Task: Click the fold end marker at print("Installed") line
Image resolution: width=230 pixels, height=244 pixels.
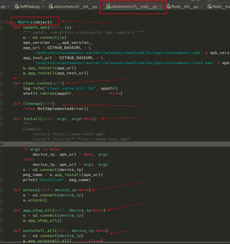Action: click(2, 180)
